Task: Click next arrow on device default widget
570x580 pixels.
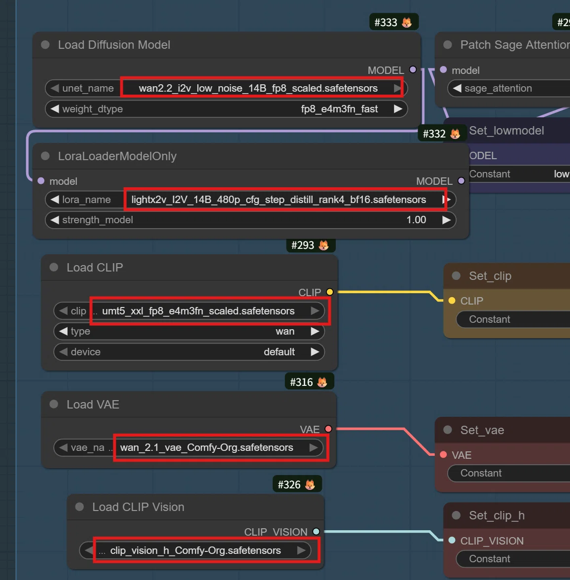Action: click(315, 352)
